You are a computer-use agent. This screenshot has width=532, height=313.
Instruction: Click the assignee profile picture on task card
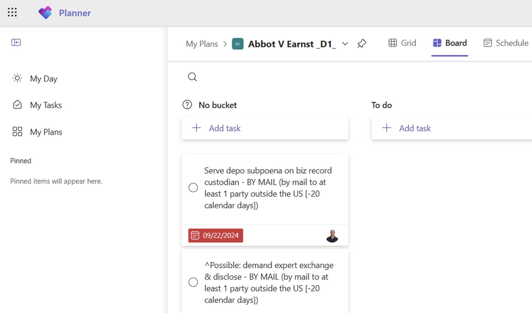[x=332, y=236]
